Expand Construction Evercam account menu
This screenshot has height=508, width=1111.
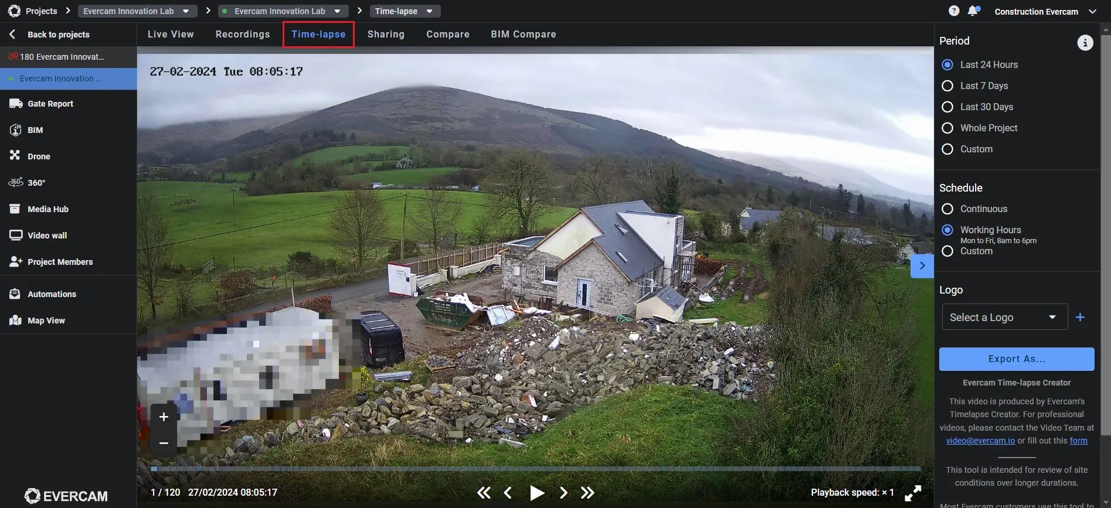(1045, 12)
